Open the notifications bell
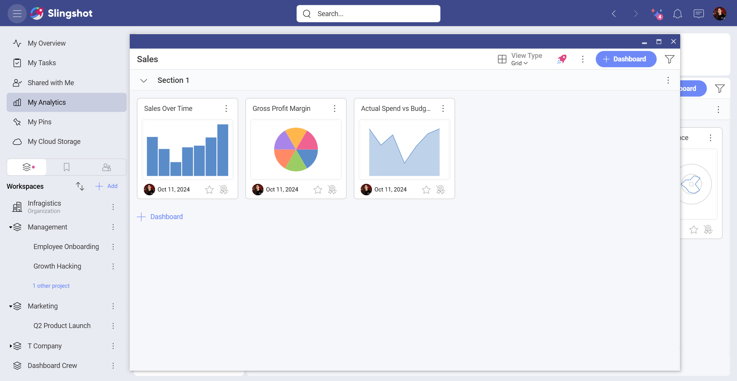Screen dimensions: 737x381 [x=678, y=14]
